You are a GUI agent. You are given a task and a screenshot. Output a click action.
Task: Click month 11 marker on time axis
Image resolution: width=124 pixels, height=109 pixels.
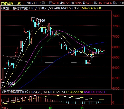pos(82,108)
